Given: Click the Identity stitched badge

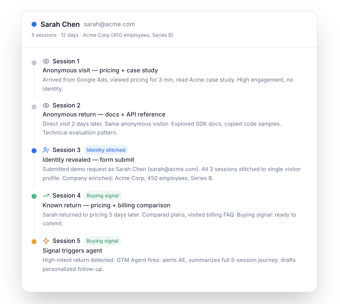Looking at the screenshot, I should click(x=106, y=150).
